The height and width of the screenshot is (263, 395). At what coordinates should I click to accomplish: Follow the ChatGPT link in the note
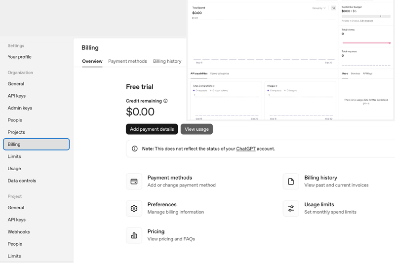point(246,149)
